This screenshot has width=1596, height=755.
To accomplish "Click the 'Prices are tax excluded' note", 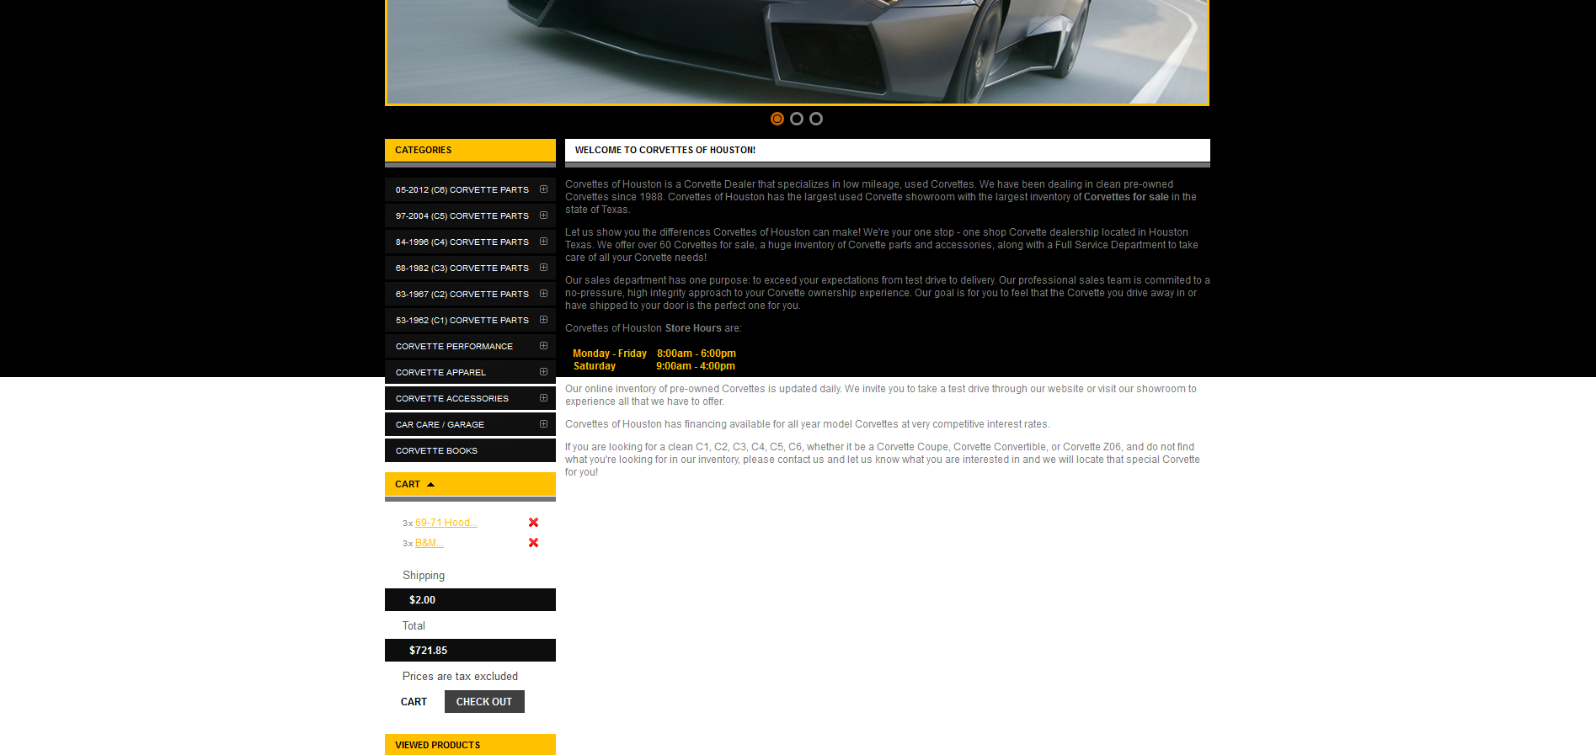I will coord(460,677).
